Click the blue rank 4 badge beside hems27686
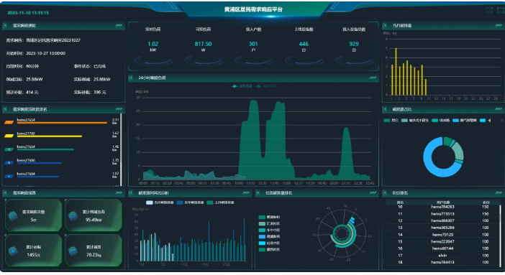505x275 pixels. (9, 163)
